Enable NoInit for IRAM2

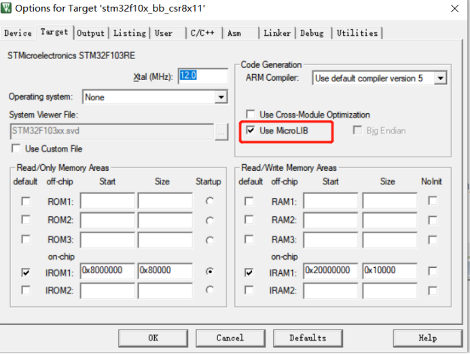pos(433,291)
